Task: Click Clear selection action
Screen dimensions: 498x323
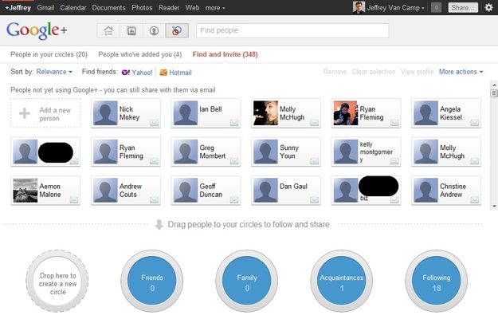Action: 374,72
